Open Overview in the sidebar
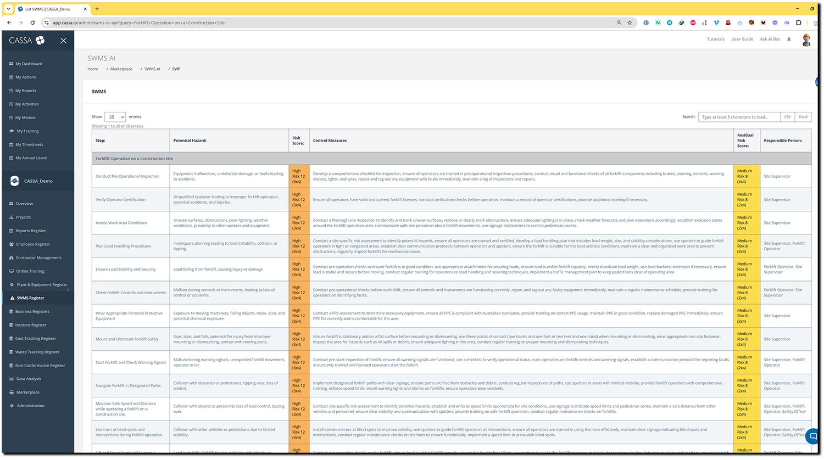 [24, 204]
